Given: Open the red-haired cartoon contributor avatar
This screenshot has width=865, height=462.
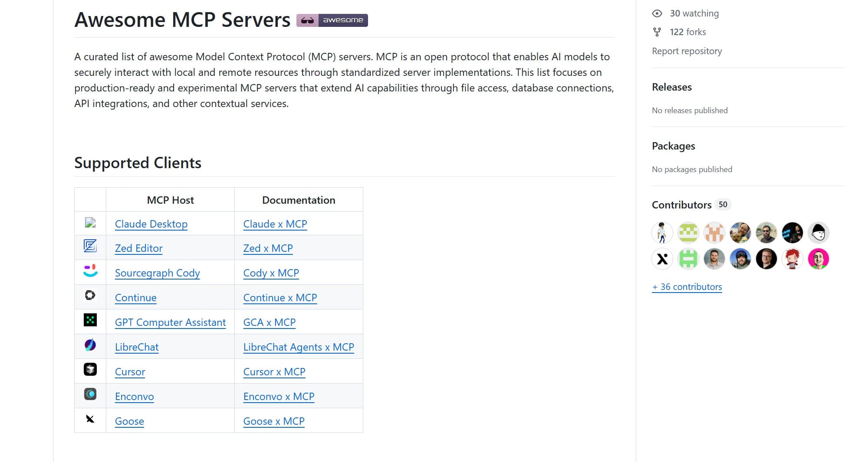Looking at the screenshot, I should [793, 259].
